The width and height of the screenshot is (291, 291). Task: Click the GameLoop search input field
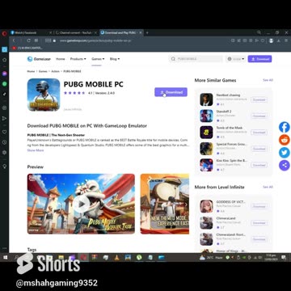[196, 59]
